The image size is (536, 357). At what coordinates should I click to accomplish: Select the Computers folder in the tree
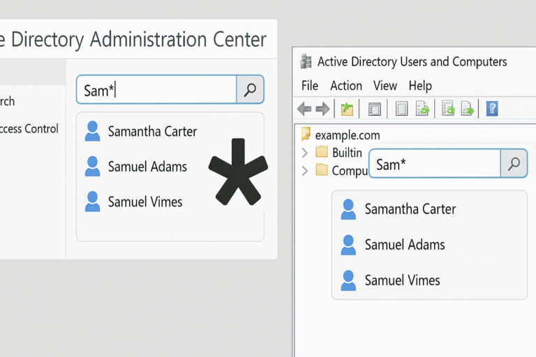(x=350, y=170)
